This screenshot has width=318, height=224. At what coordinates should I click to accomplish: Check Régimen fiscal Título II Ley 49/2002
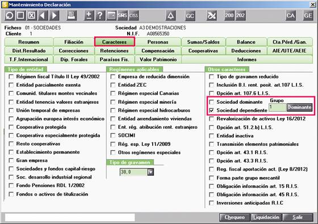[x=11, y=77]
